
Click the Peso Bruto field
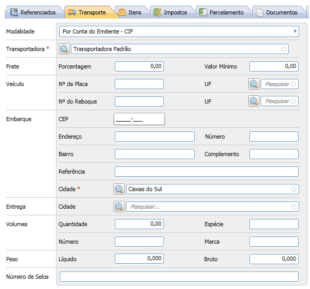[x=274, y=259]
